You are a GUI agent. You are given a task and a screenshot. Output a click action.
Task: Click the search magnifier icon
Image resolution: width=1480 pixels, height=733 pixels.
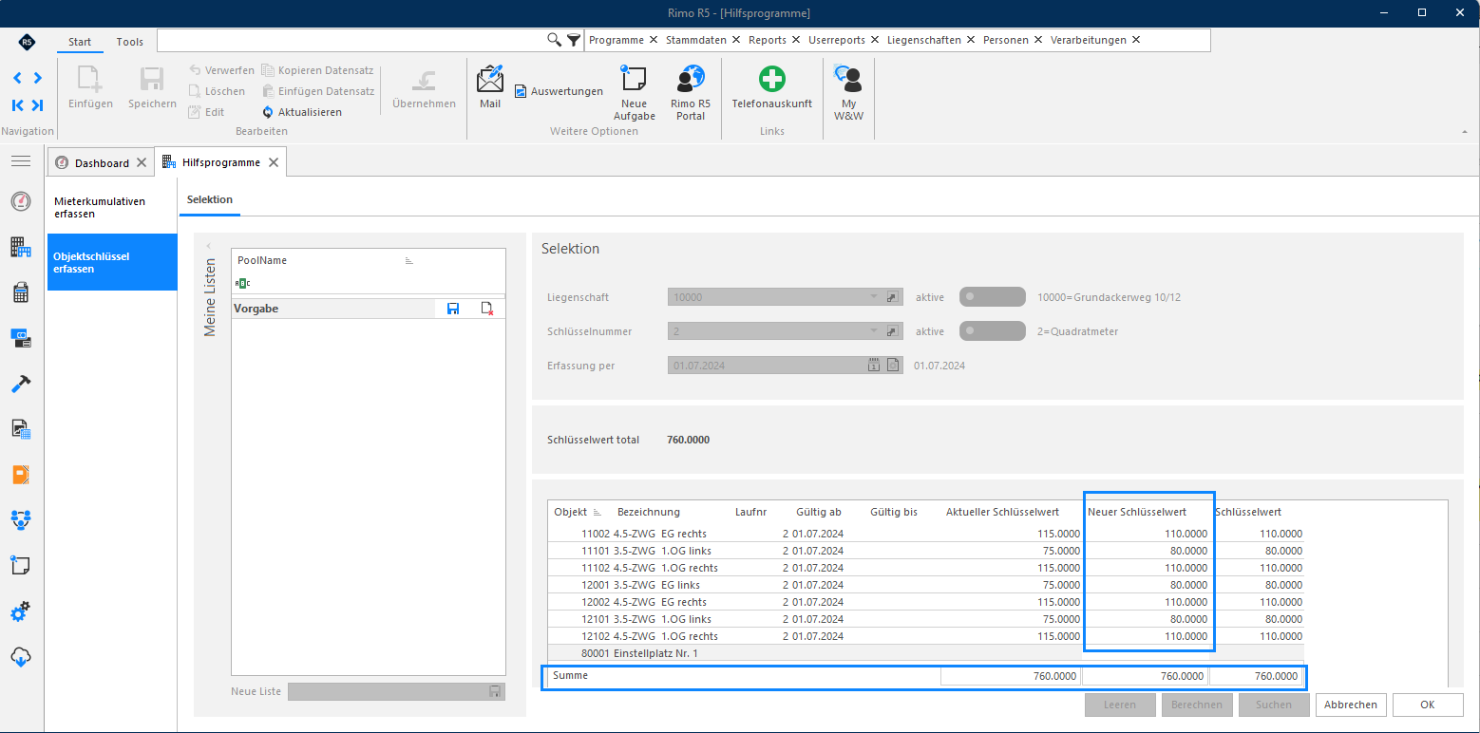pyautogui.click(x=555, y=40)
